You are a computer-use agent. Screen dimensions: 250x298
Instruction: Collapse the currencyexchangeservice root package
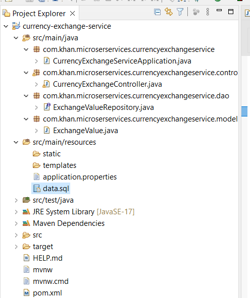[26, 49]
